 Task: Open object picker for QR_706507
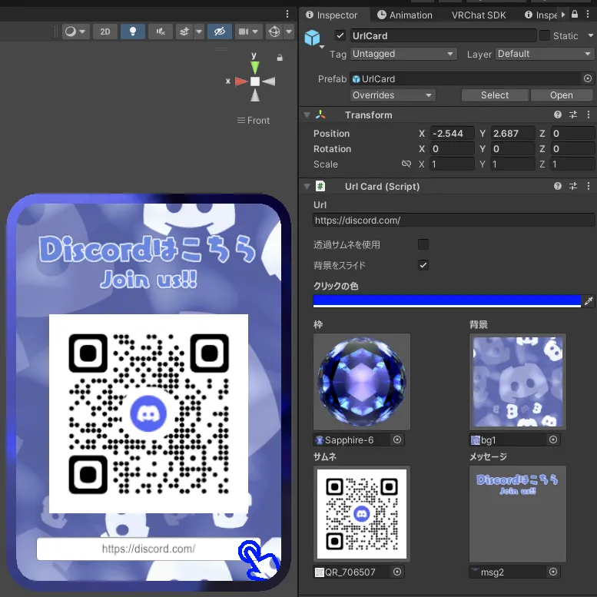coord(397,572)
